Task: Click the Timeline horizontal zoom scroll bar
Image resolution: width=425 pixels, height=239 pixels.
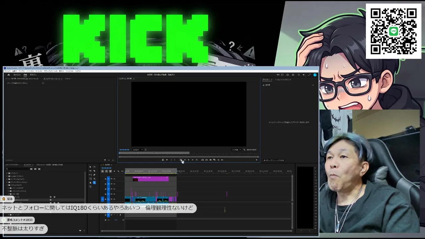Action: 197,231
